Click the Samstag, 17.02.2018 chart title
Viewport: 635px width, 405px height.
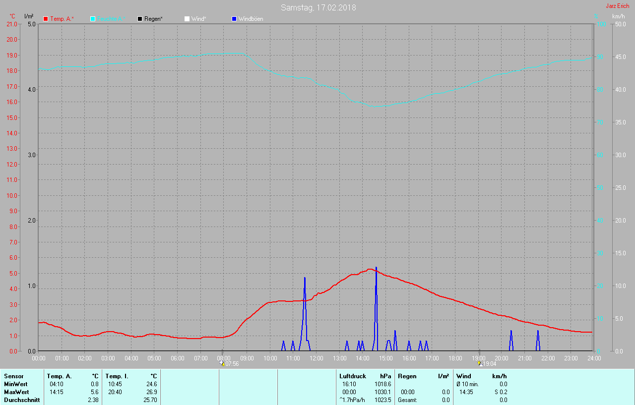click(x=318, y=7)
